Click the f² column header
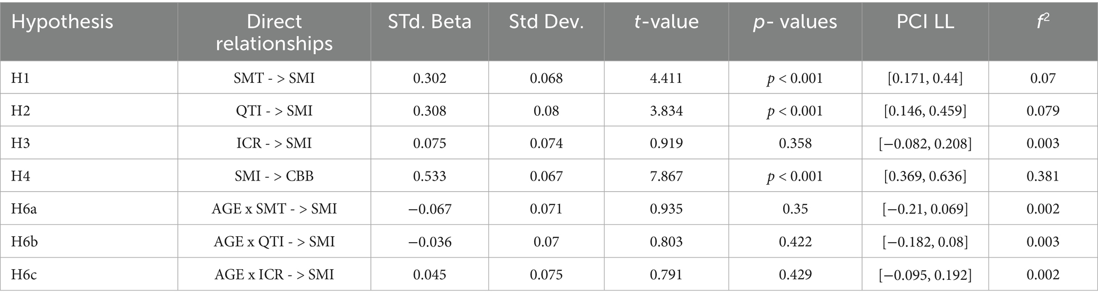 click(x=1042, y=22)
